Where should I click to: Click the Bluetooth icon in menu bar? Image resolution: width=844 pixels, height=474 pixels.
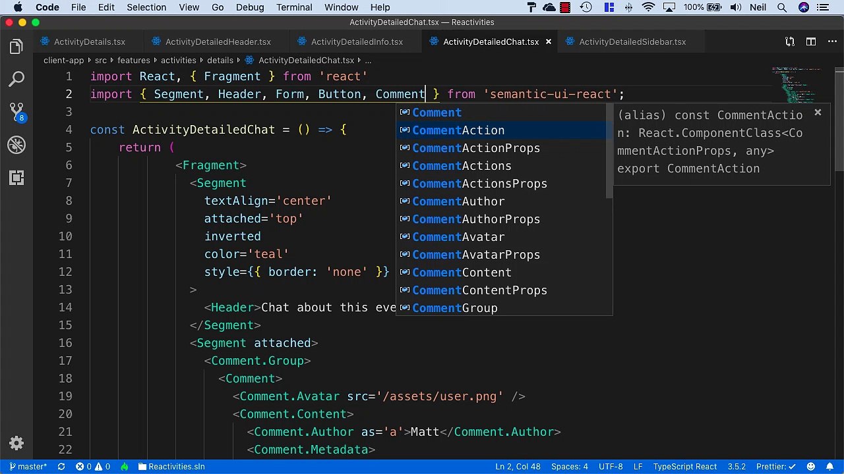coord(628,7)
